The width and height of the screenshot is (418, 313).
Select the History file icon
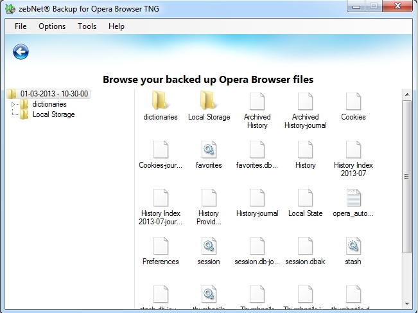click(x=305, y=149)
